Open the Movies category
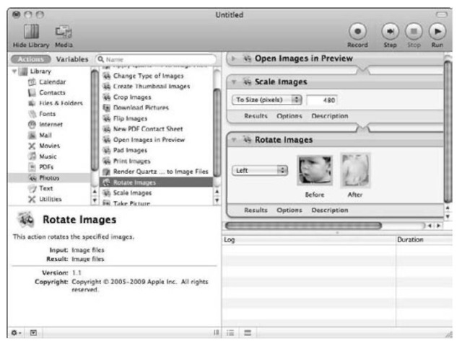 point(44,146)
